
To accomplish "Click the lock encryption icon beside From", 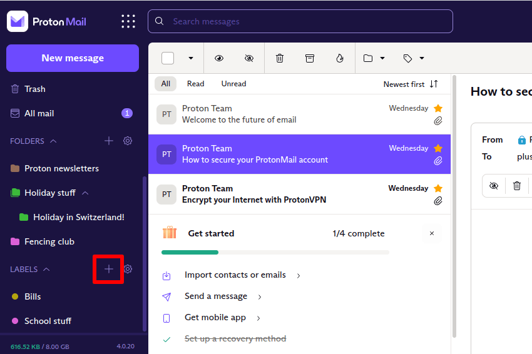I will 521,139.
